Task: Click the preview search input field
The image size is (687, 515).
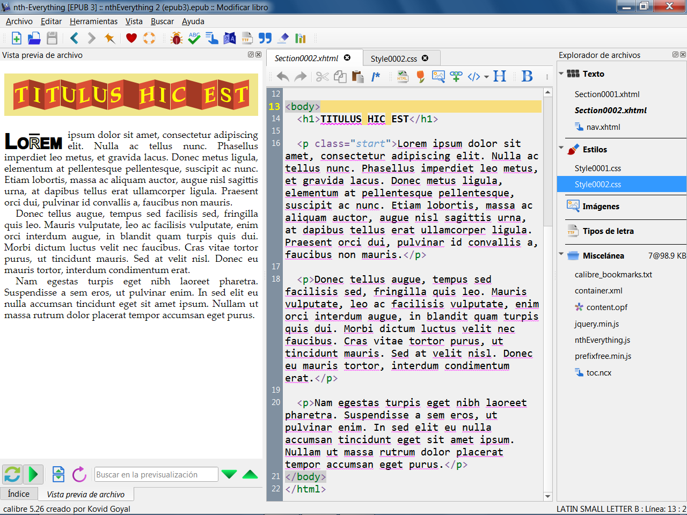Action: tap(156, 475)
